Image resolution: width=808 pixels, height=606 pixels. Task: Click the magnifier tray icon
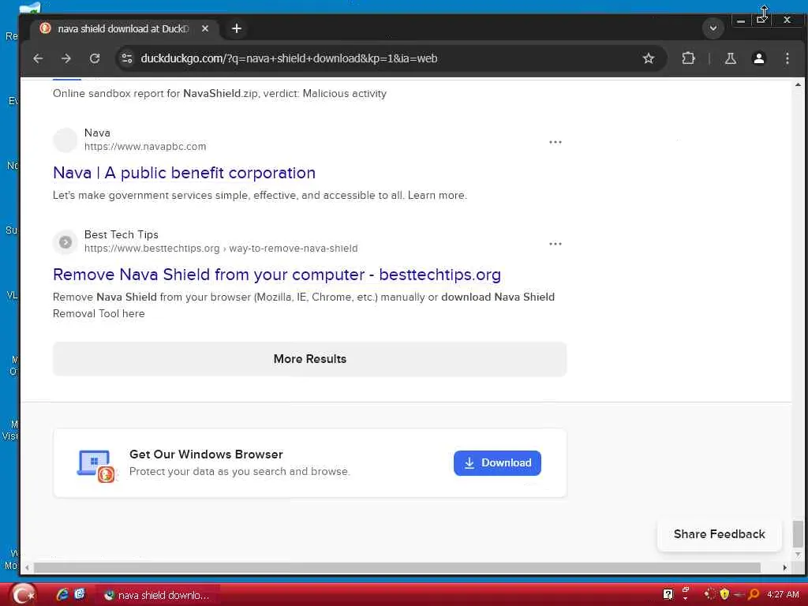(754, 594)
